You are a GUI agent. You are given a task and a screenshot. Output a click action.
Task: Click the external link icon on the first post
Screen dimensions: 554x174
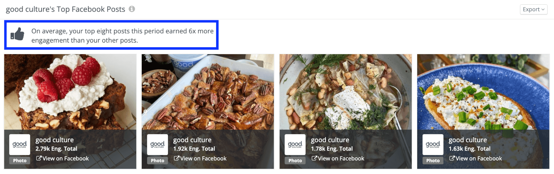(39, 158)
